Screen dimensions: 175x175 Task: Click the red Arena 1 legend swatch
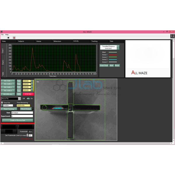[x=113, y=55]
